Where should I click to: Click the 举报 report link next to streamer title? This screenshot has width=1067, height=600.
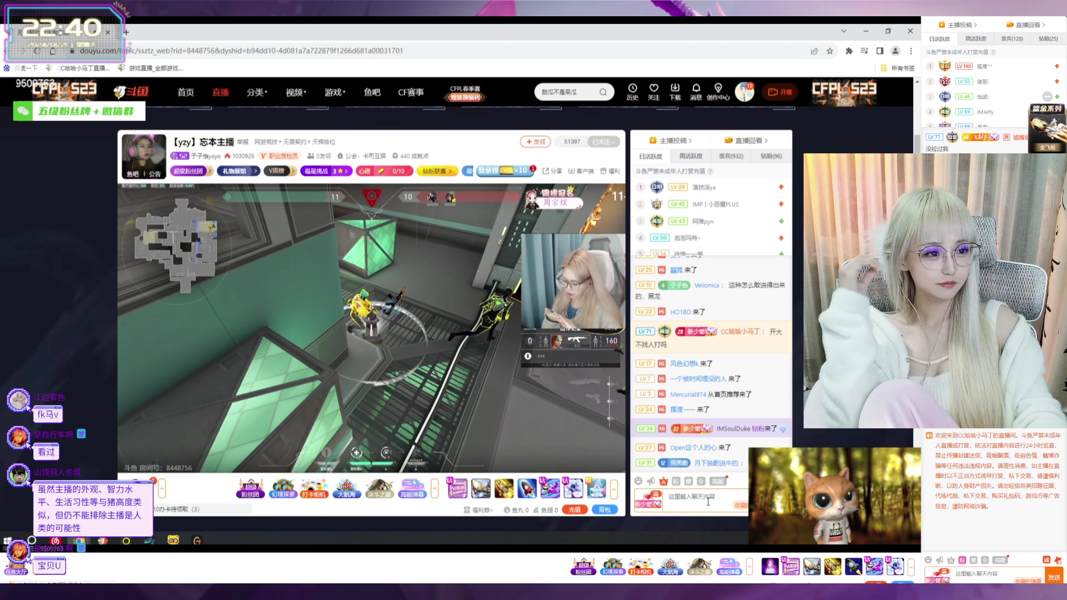[243, 142]
